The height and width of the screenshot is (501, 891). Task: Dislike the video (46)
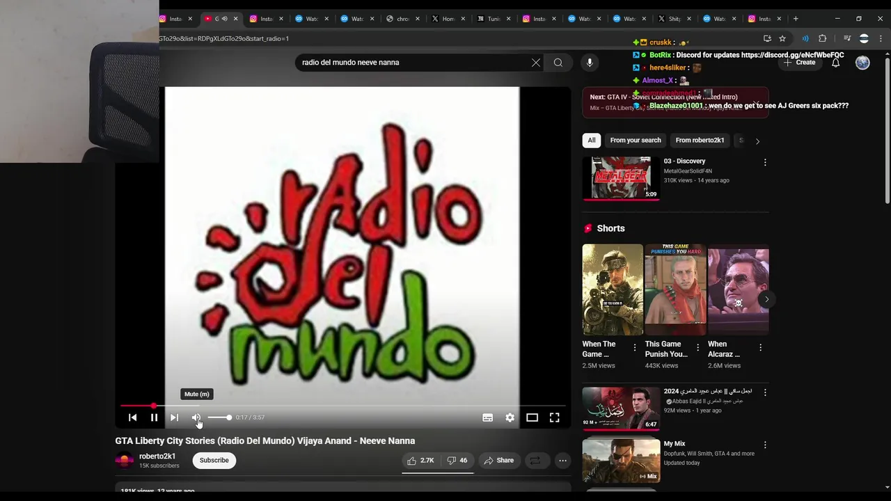[x=457, y=461]
